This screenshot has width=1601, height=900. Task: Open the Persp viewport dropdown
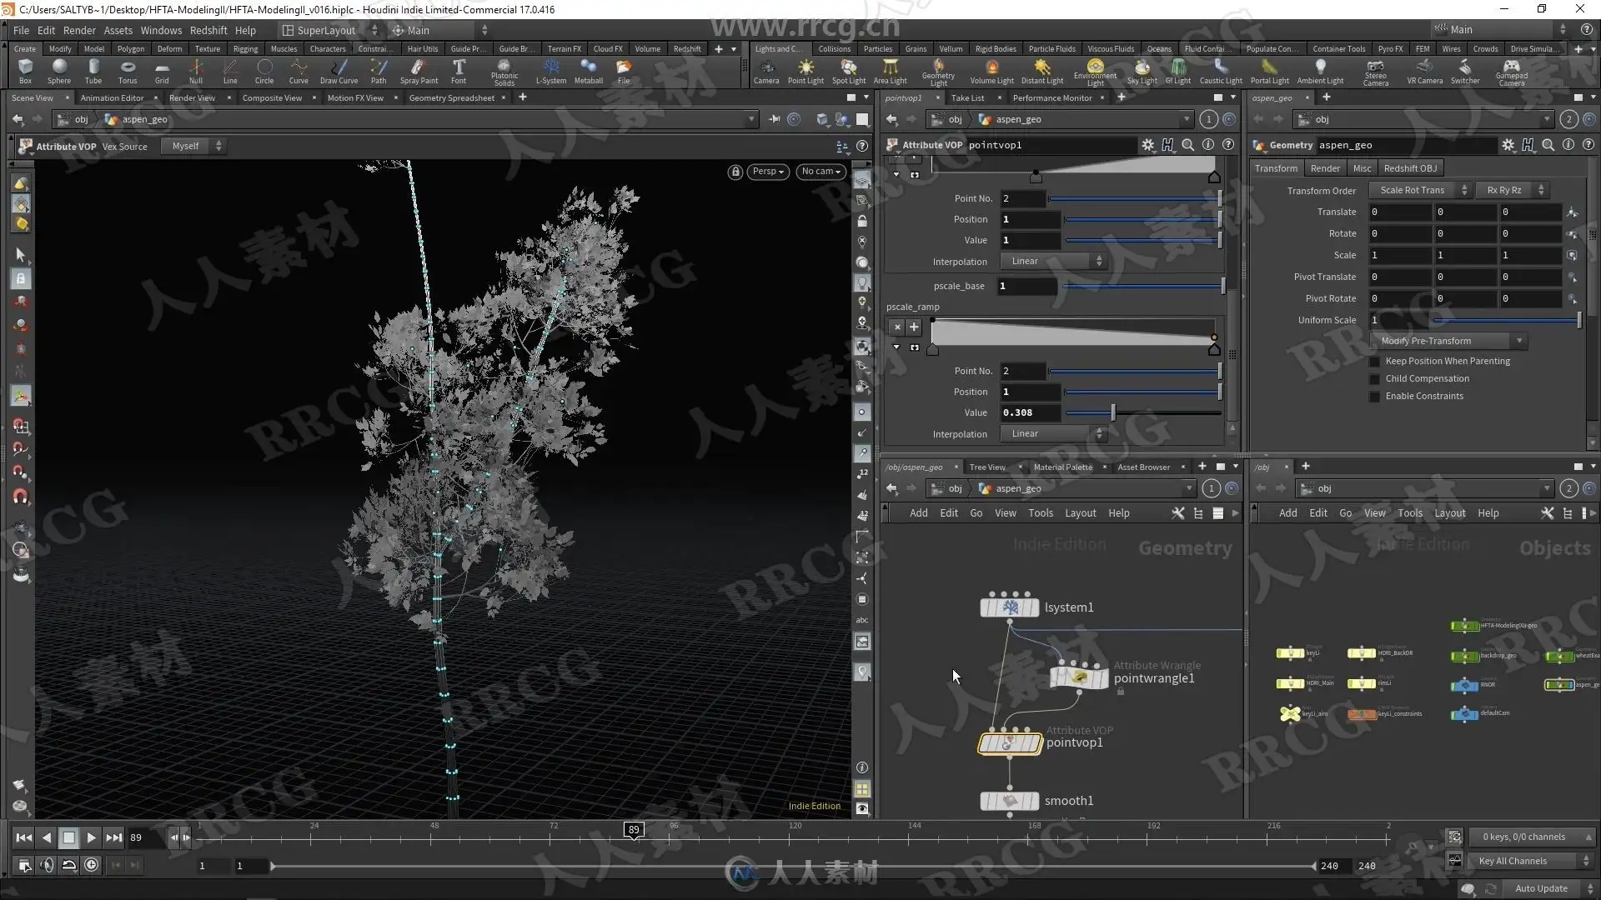768,172
